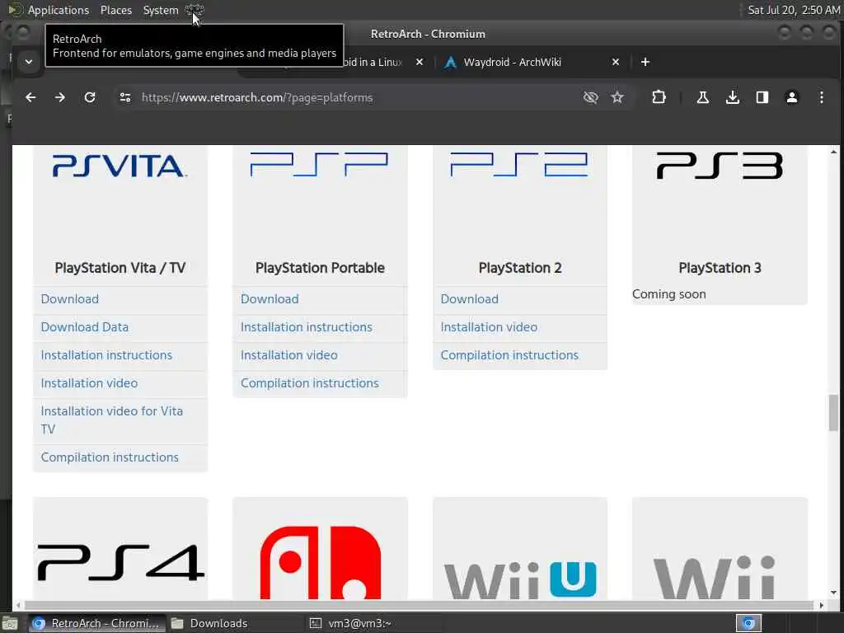Click the PS Vita logo image
The image size is (844, 633).
(120, 166)
